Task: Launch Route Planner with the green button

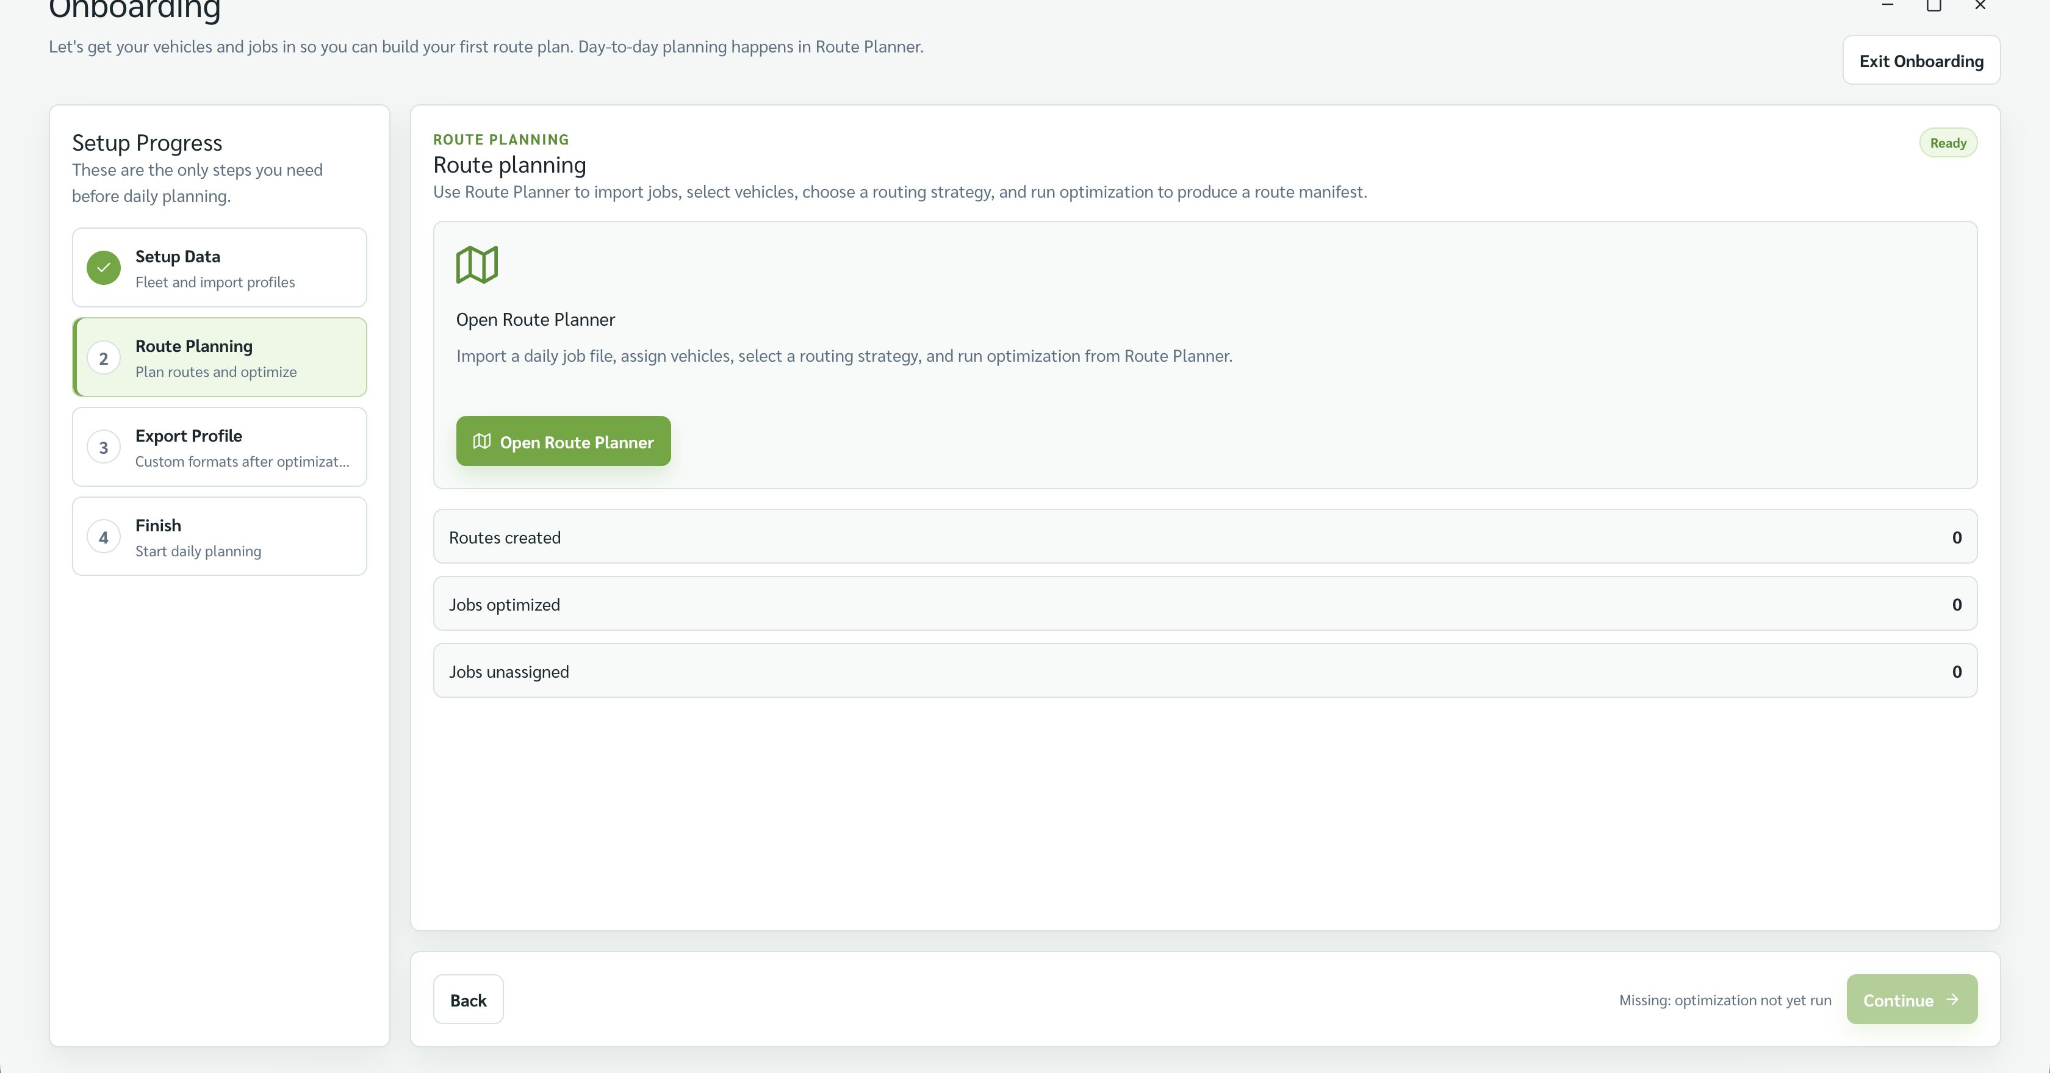Action: 563,442
